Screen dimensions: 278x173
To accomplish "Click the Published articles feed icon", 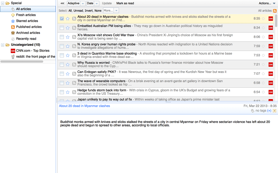I will click(x=13, y=27).
